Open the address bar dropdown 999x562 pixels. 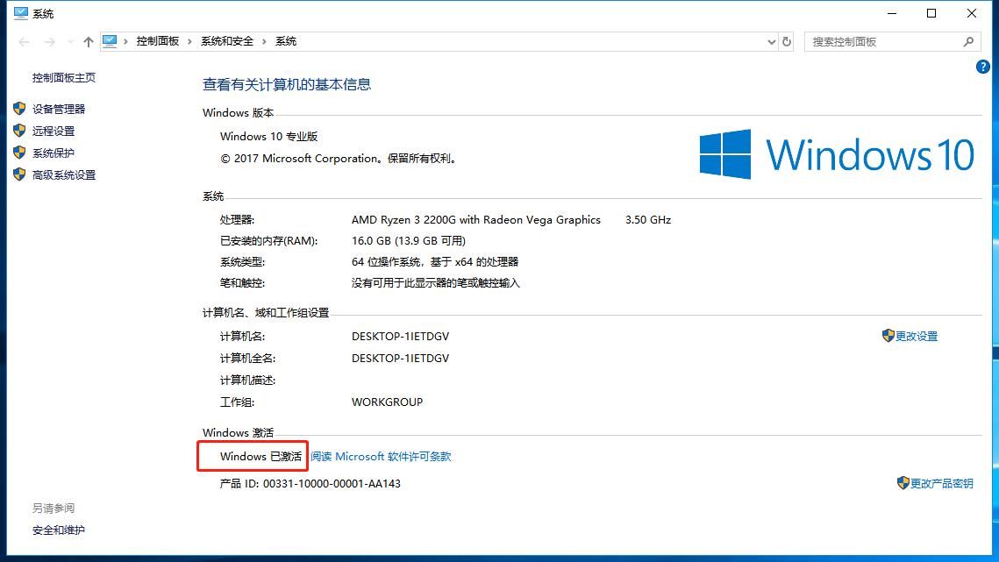tap(770, 41)
